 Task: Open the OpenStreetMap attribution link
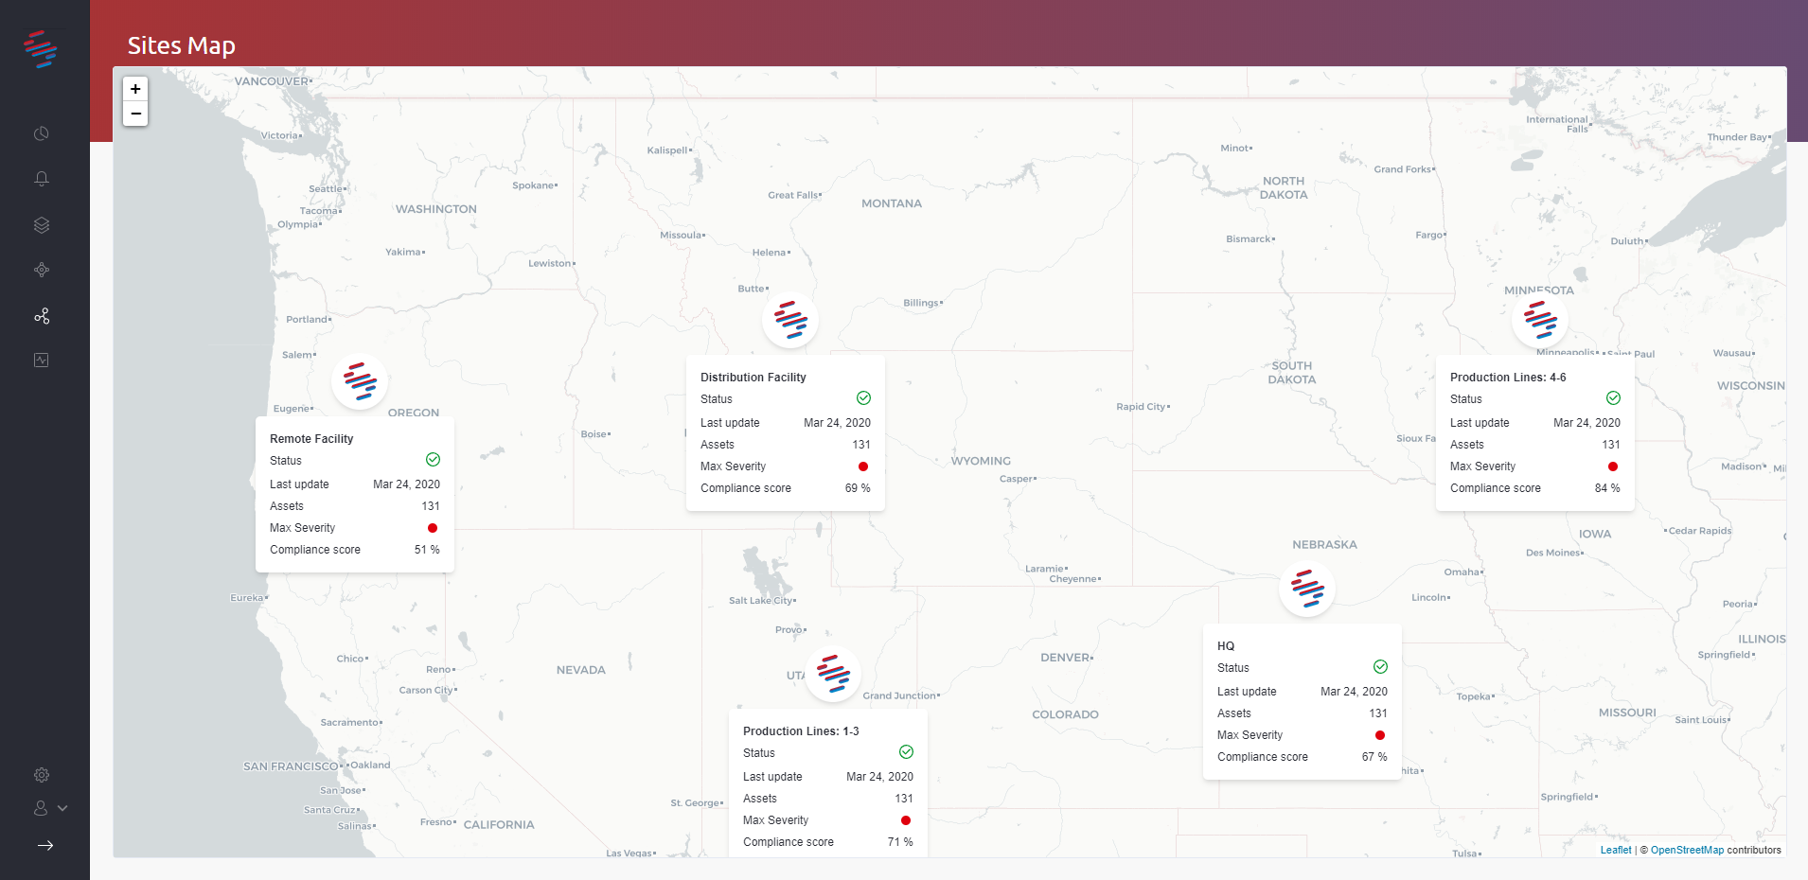[1687, 850]
